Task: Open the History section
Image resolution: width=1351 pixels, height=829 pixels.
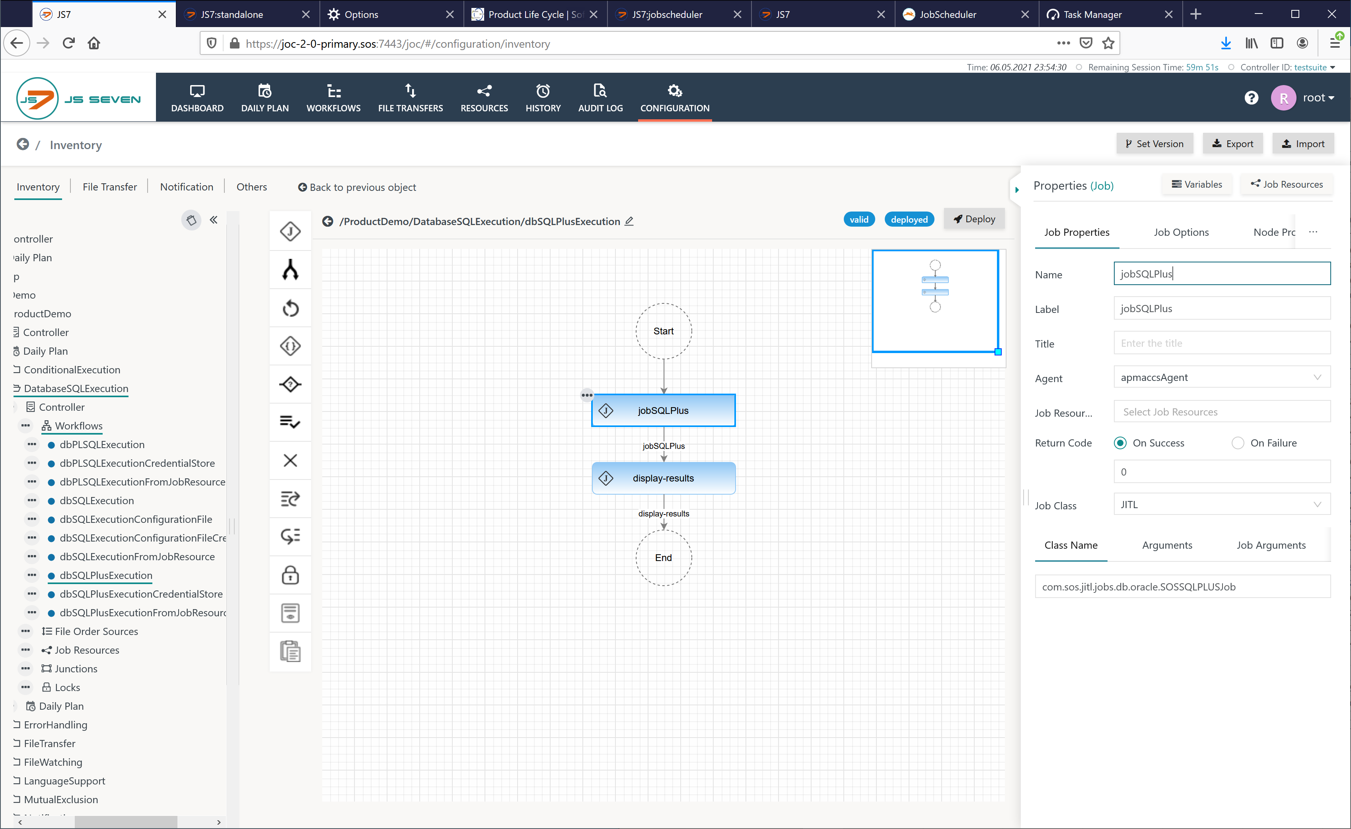Action: click(543, 98)
